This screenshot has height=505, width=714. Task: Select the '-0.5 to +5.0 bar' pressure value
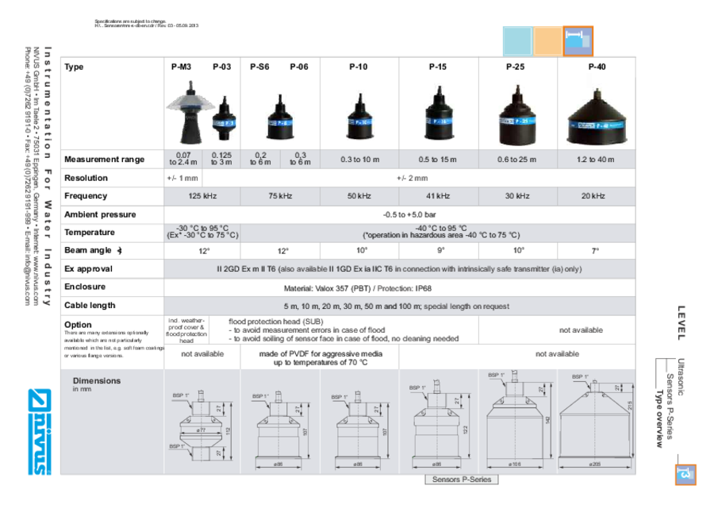pyautogui.click(x=409, y=214)
